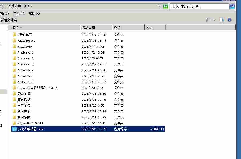The image size is (241, 159).
Task: Click the 搜索 本地磁盘 search field
Action: click(199, 6)
